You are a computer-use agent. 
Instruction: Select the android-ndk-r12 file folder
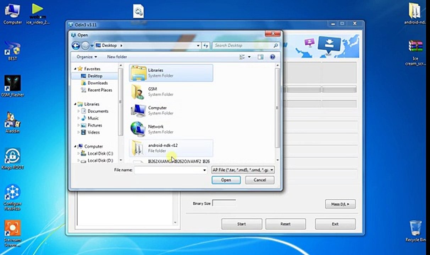coord(171,148)
